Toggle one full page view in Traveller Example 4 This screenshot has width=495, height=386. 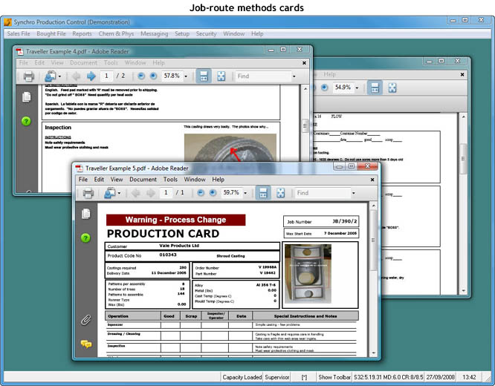[221, 76]
